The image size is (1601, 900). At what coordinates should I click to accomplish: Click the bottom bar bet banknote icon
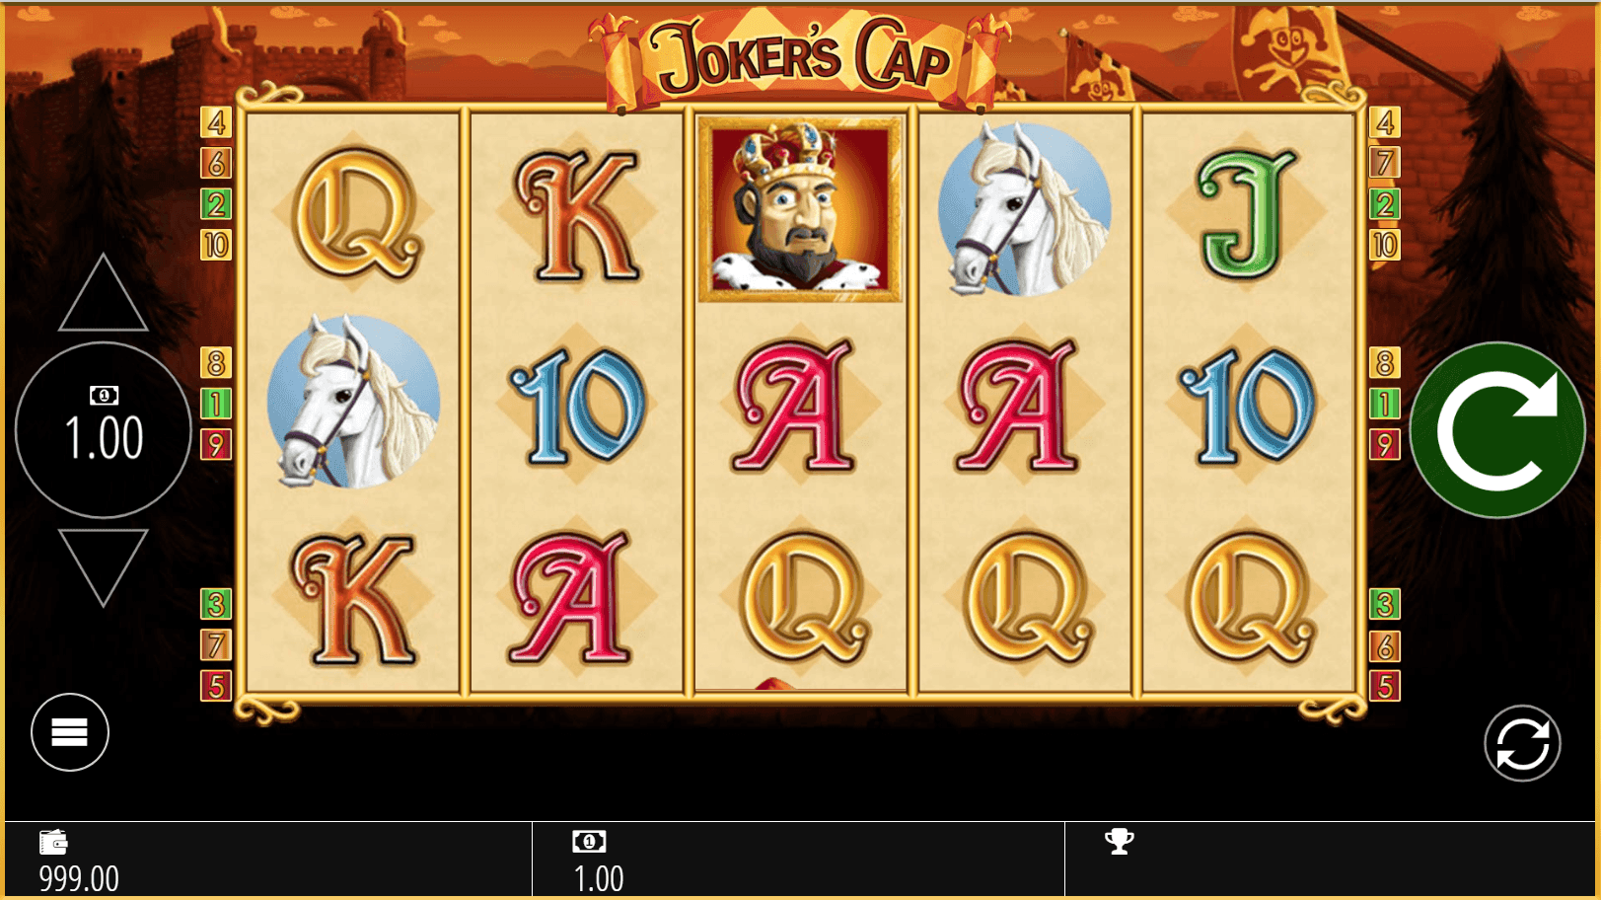click(x=589, y=842)
